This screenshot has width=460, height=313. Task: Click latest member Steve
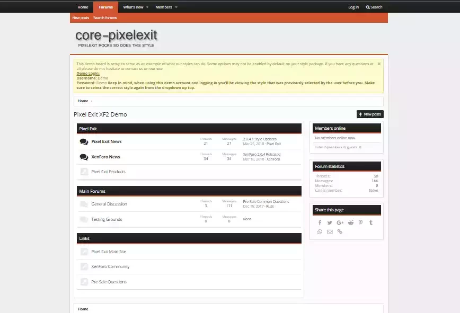pyautogui.click(x=374, y=191)
